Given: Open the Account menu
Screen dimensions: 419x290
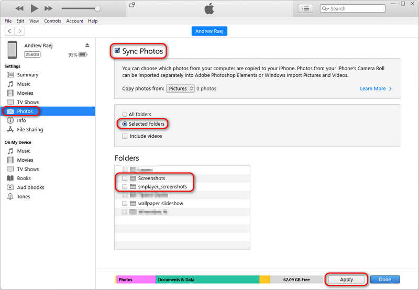Looking at the screenshot, I should (74, 21).
